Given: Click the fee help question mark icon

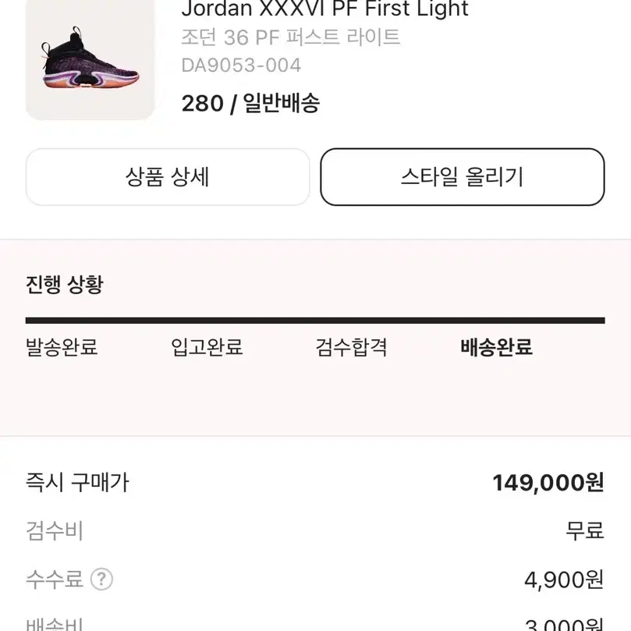Looking at the screenshot, I should (x=101, y=579).
